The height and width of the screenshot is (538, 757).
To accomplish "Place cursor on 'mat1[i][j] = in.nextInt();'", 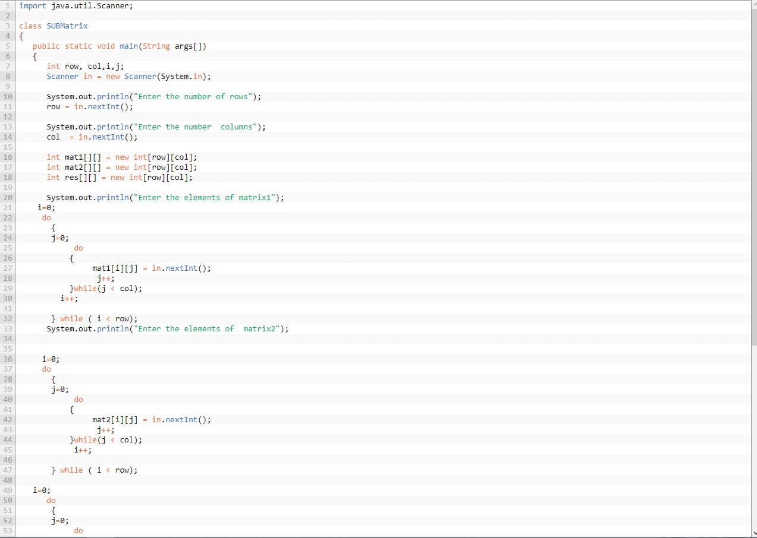I will pyautogui.click(x=151, y=268).
